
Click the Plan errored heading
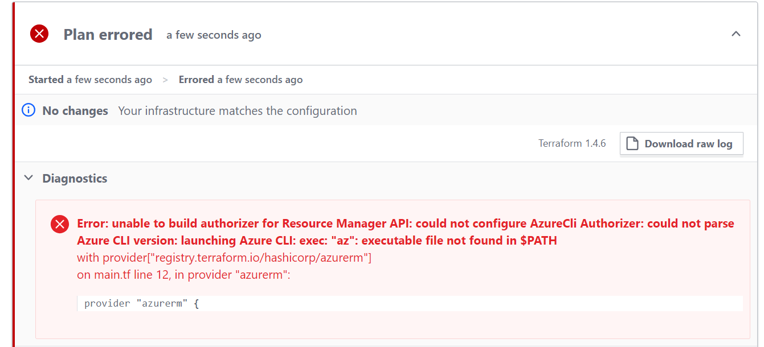108,35
